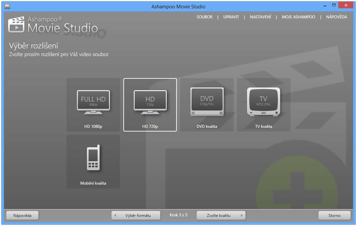Click the 'Zvolte prosím rozlišení' instruction text
This screenshot has width=357, height=226.
tap(59, 54)
